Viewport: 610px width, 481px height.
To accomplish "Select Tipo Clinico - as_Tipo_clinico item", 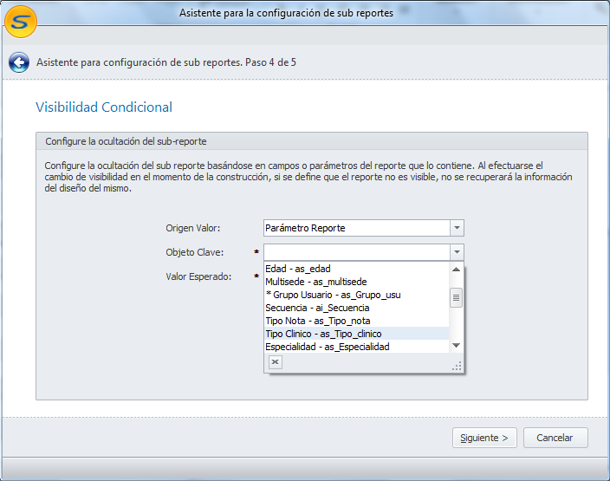I will pyautogui.click(x=323, y=334).
